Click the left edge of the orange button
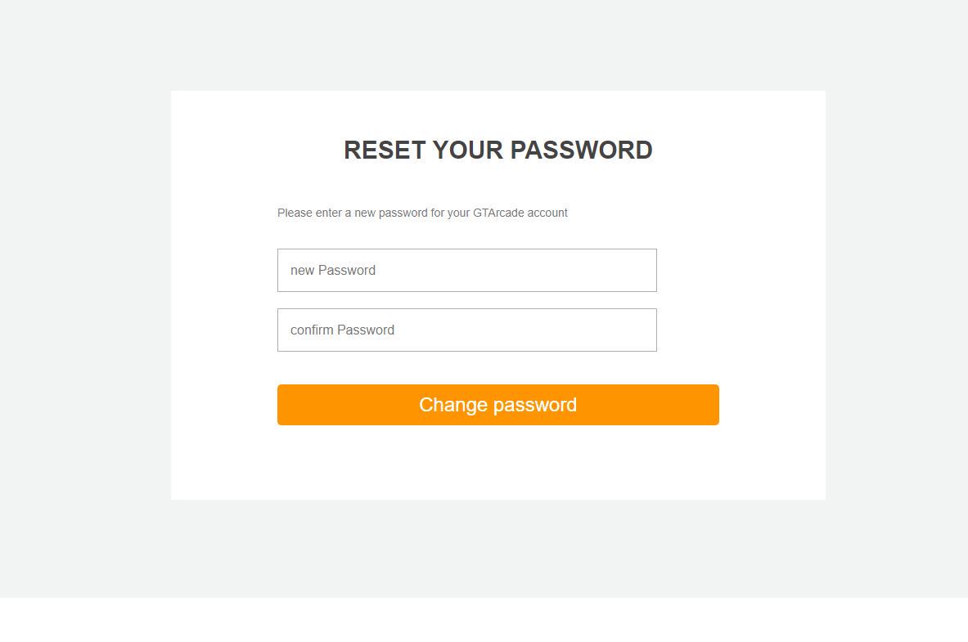This screenshot has height=642, width=968. point(286,405)
